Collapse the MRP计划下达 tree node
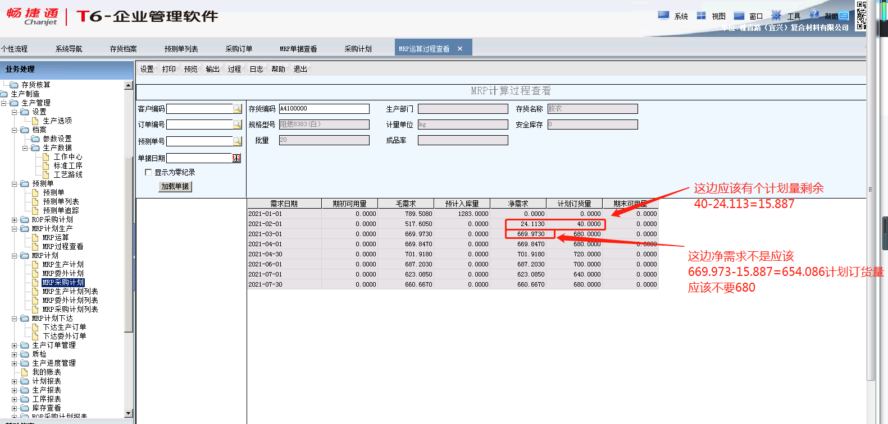Viewport: 888px width, 424px height. point(15,319)
